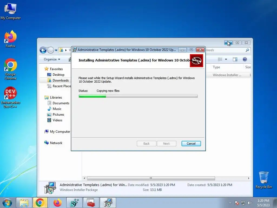The image size is (277, 208).
Task: Select the Windows Installer taskbar icon
Action: click(108, 203)
